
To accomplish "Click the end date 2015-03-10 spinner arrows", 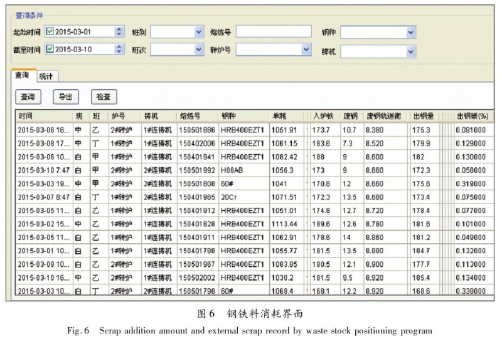I will point(119,50).
